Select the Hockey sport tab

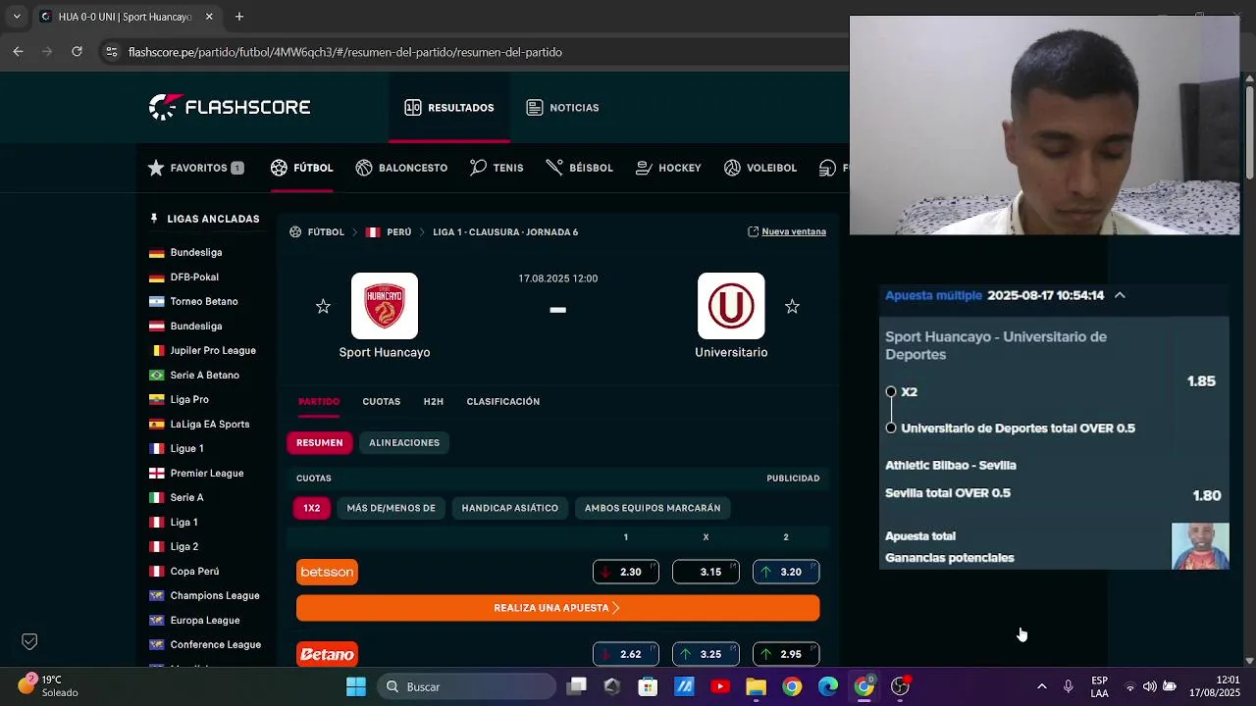[x=668, y=168]
